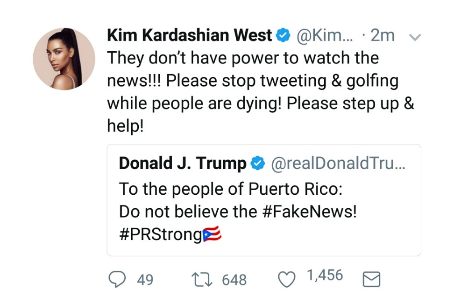Click the reply speech bubble icon
The height and width of the screenshot is (308, 454).
point(117,279)
